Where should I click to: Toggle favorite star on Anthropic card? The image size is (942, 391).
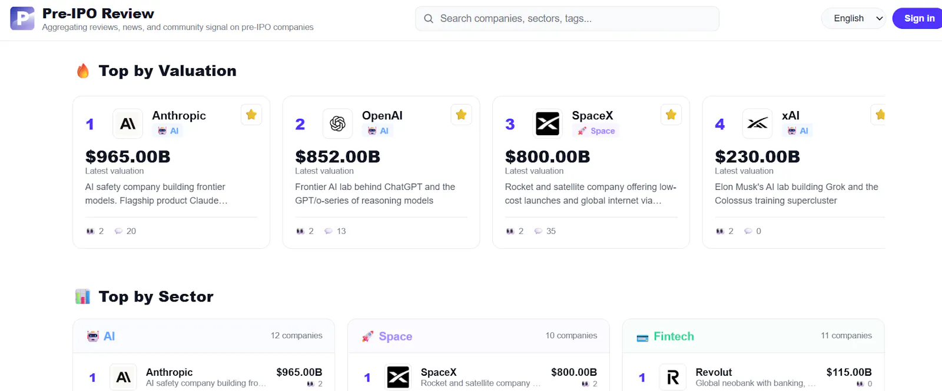(251, 115)
